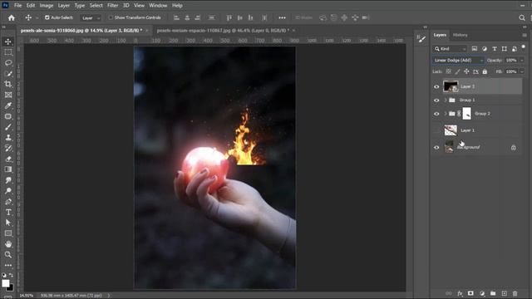Screen dimensions: 532x299
Task: Select the Rectangular Marquee tool
Action: (8, 52)
